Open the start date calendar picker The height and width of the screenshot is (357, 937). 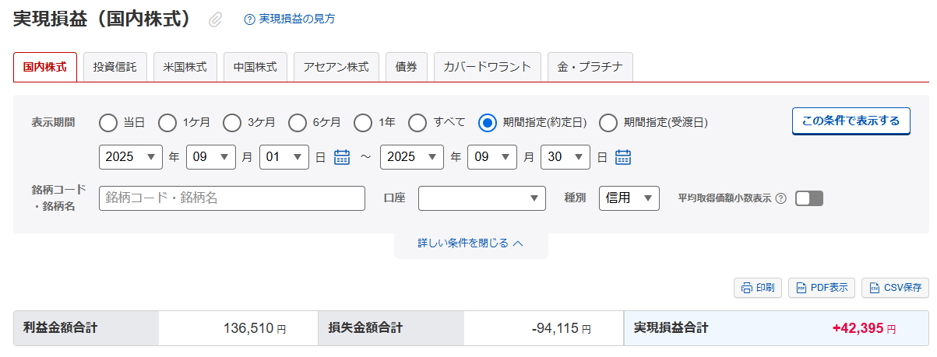click(342, 157)
